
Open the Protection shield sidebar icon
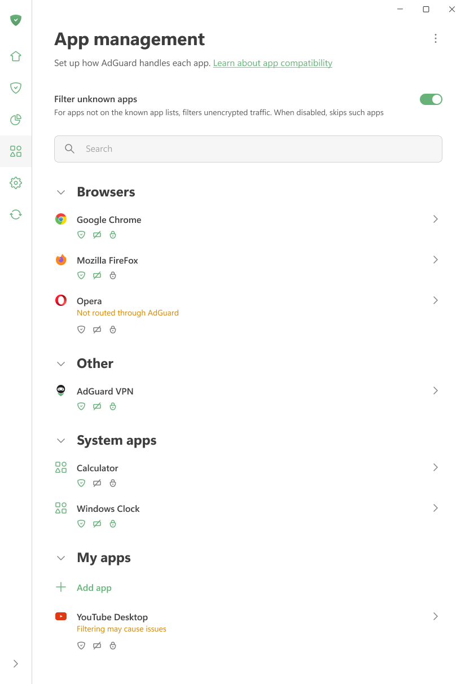pos(16,88)
